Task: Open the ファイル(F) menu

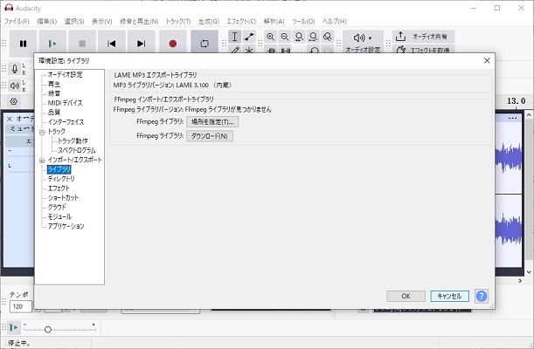Action: coord(17,22)
